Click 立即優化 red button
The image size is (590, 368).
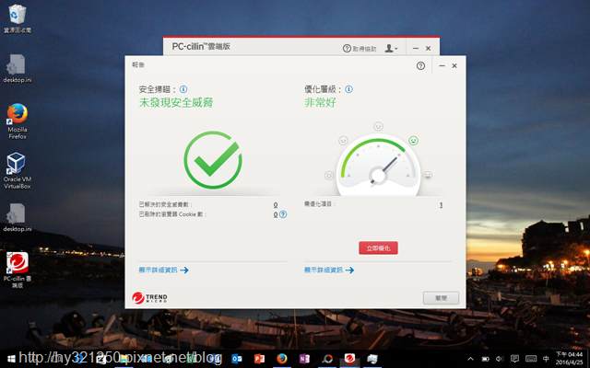pos(378,247)
